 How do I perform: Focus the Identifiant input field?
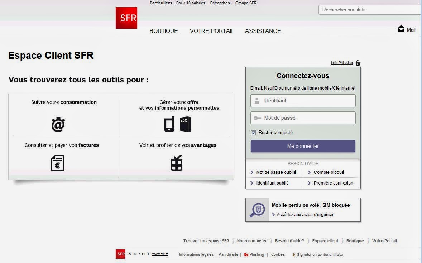(x=303, y=101)
